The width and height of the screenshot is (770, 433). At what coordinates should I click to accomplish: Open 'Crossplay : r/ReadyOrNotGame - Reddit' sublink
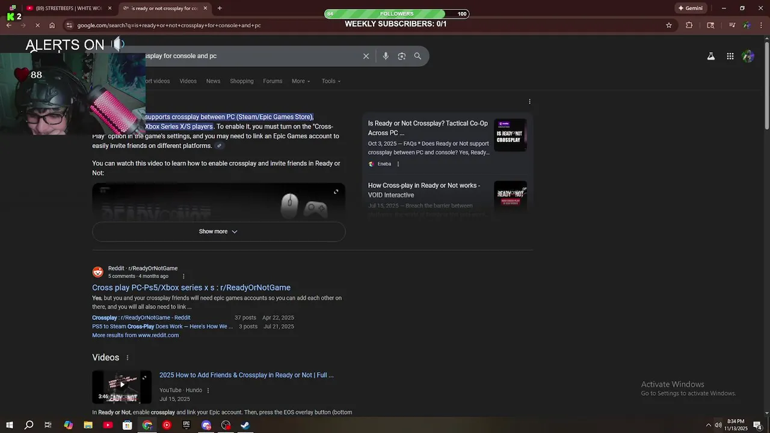coord(141,318)
